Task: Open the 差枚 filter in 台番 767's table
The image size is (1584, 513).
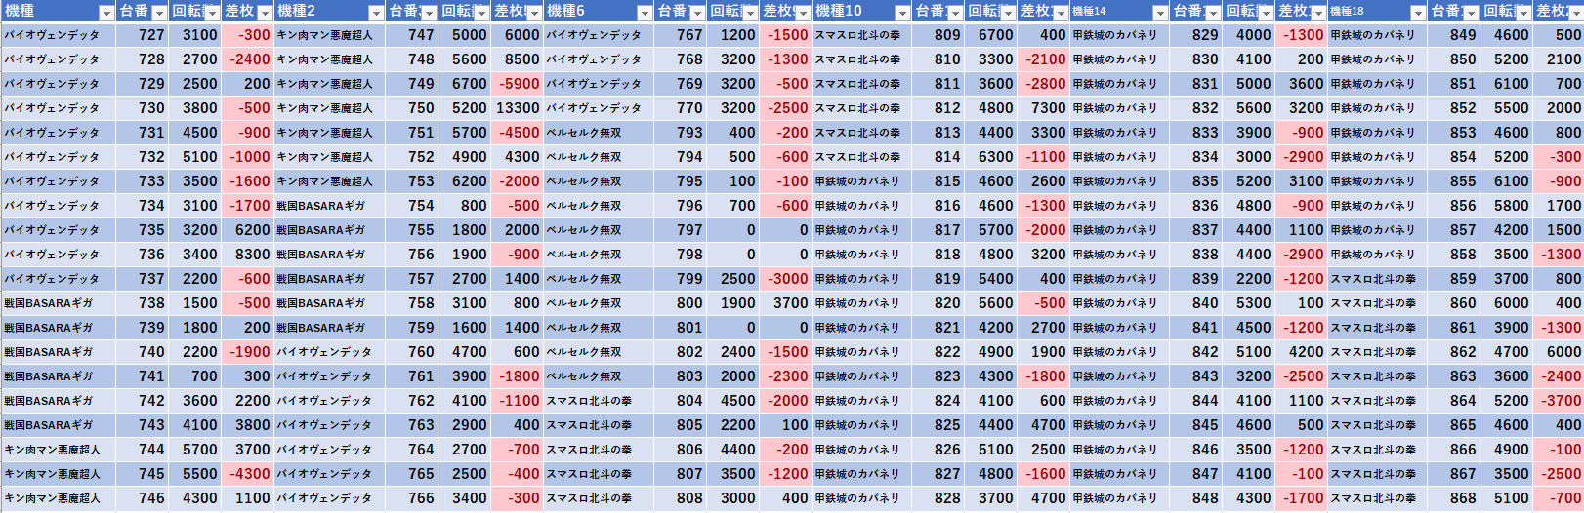Action: coord(803,13)
